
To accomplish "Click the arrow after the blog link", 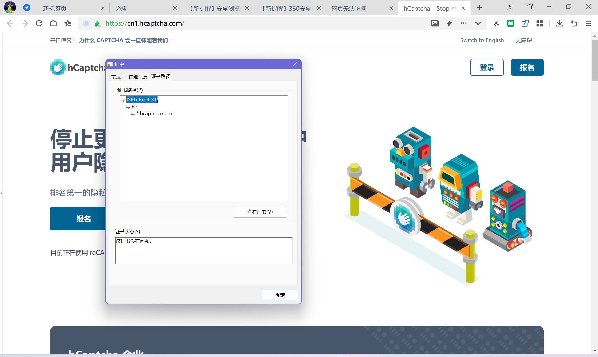I will pyautogui.click(x=172, y=40).
